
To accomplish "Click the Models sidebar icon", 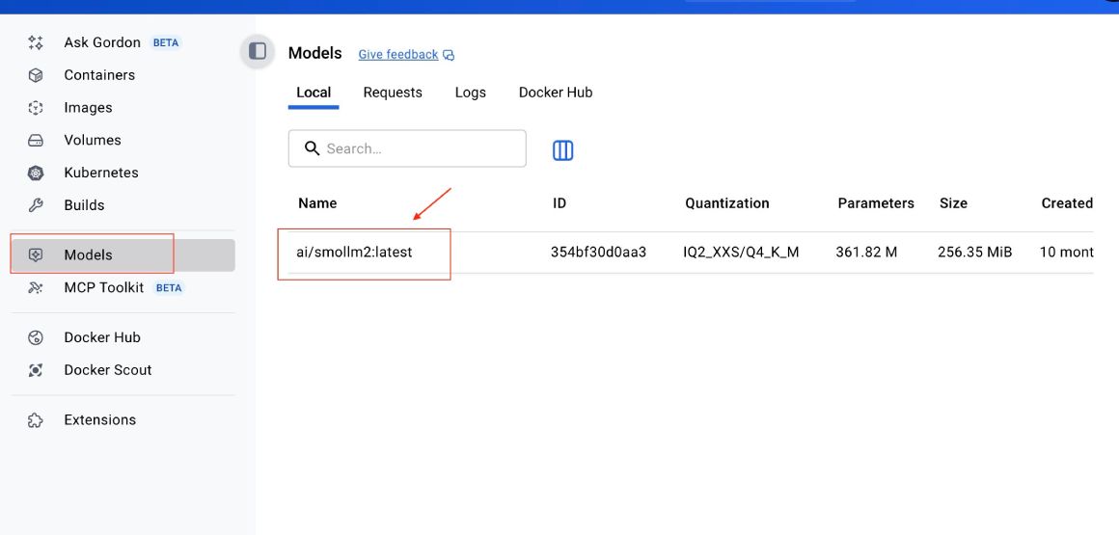I will pyautogui.click(x=36, y=255).
